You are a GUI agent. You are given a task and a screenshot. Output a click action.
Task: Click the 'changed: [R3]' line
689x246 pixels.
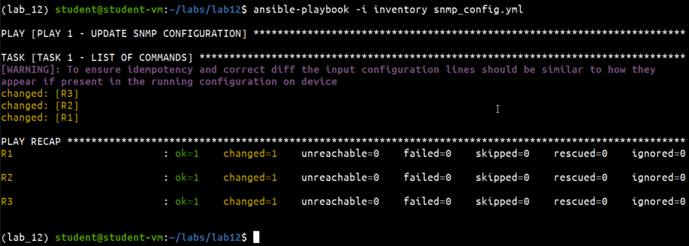[40, 94]
